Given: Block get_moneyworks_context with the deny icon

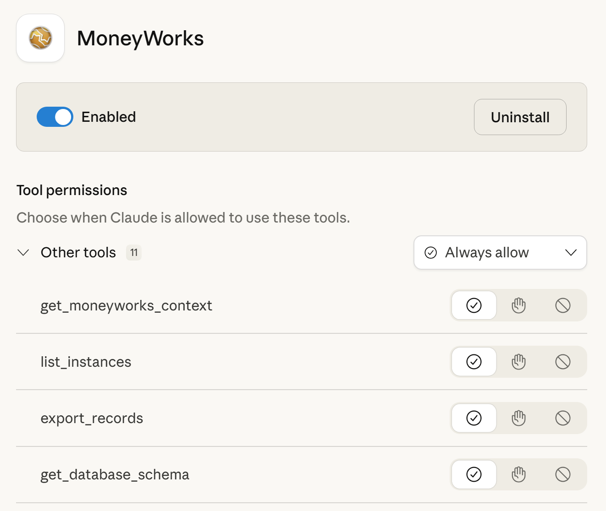Looking at the screenshot, I should (x=562, y=305).
